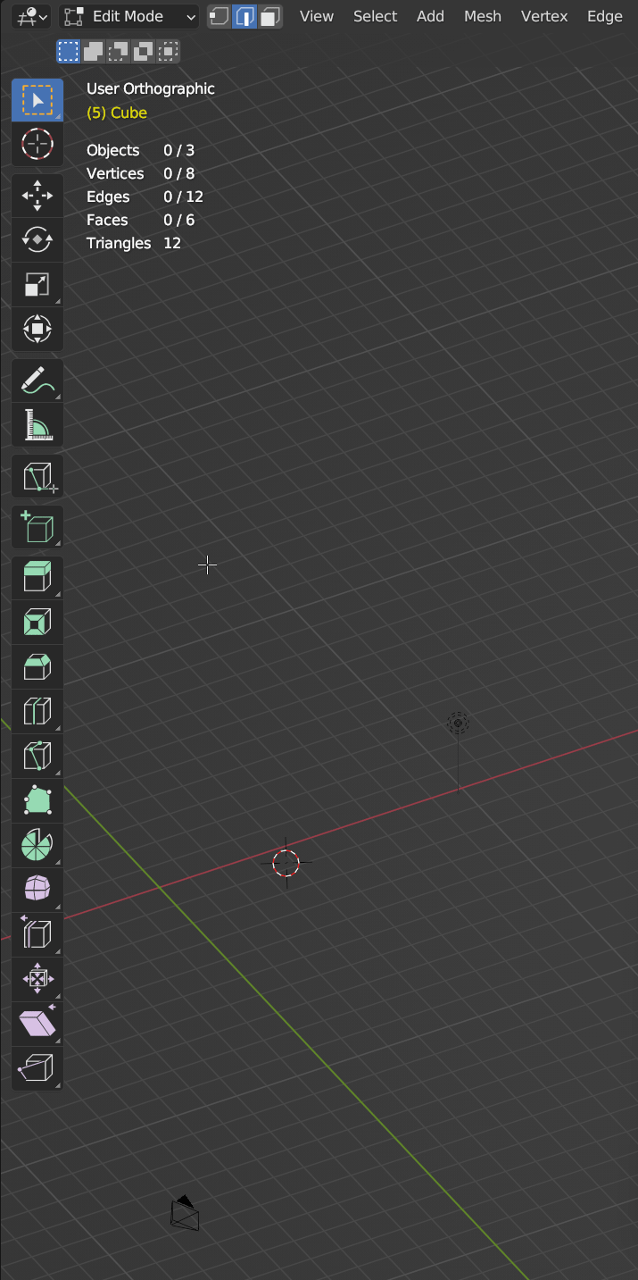638x1280 pixels.
Task: Choose the Measure ruler tool
Action: 37,425
